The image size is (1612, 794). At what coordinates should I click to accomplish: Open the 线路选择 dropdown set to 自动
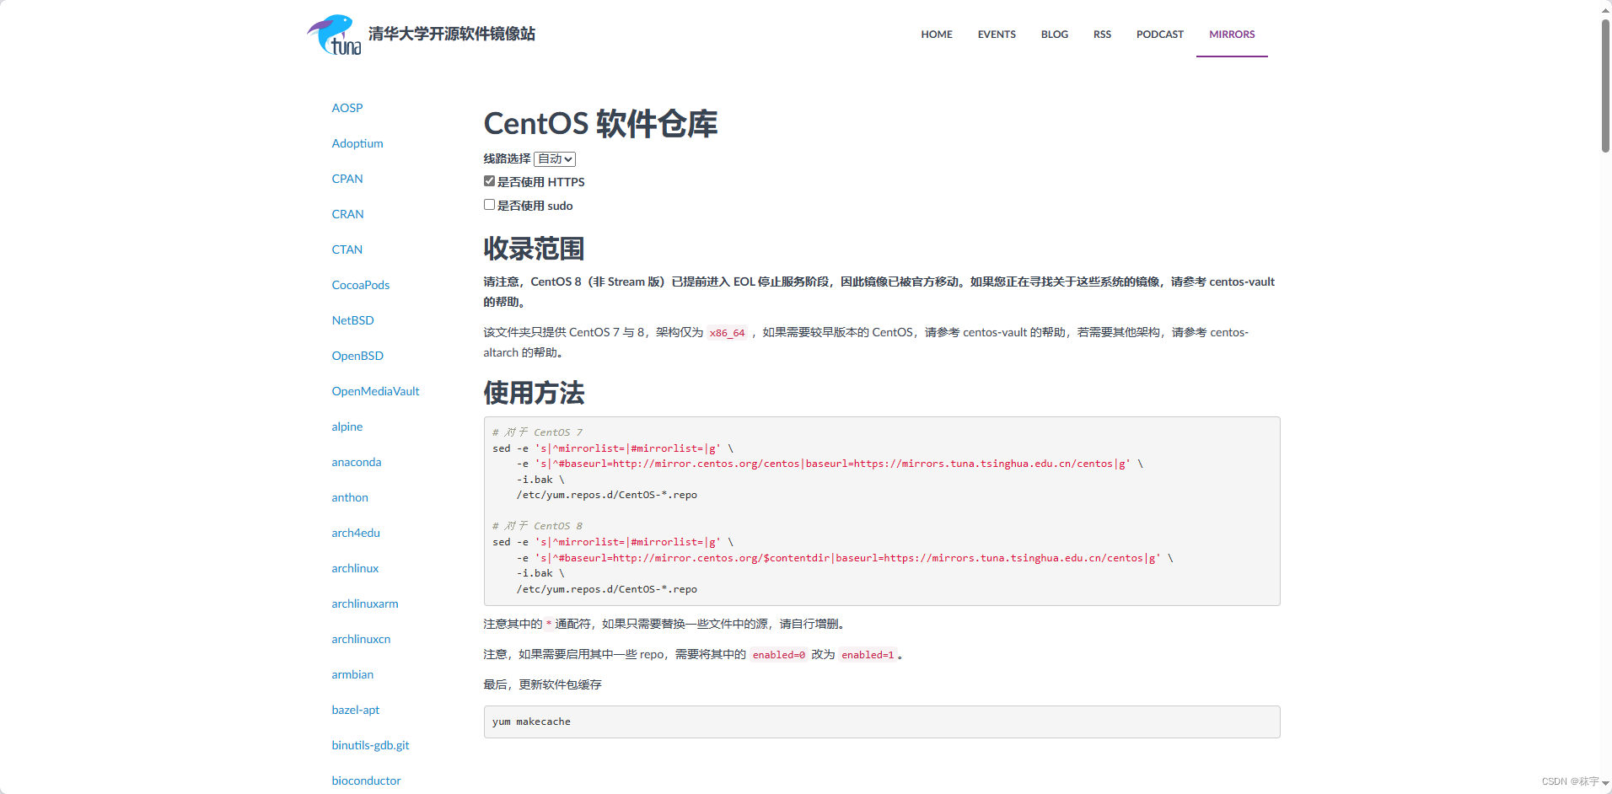pyautogui.click(x=555, y=158)
